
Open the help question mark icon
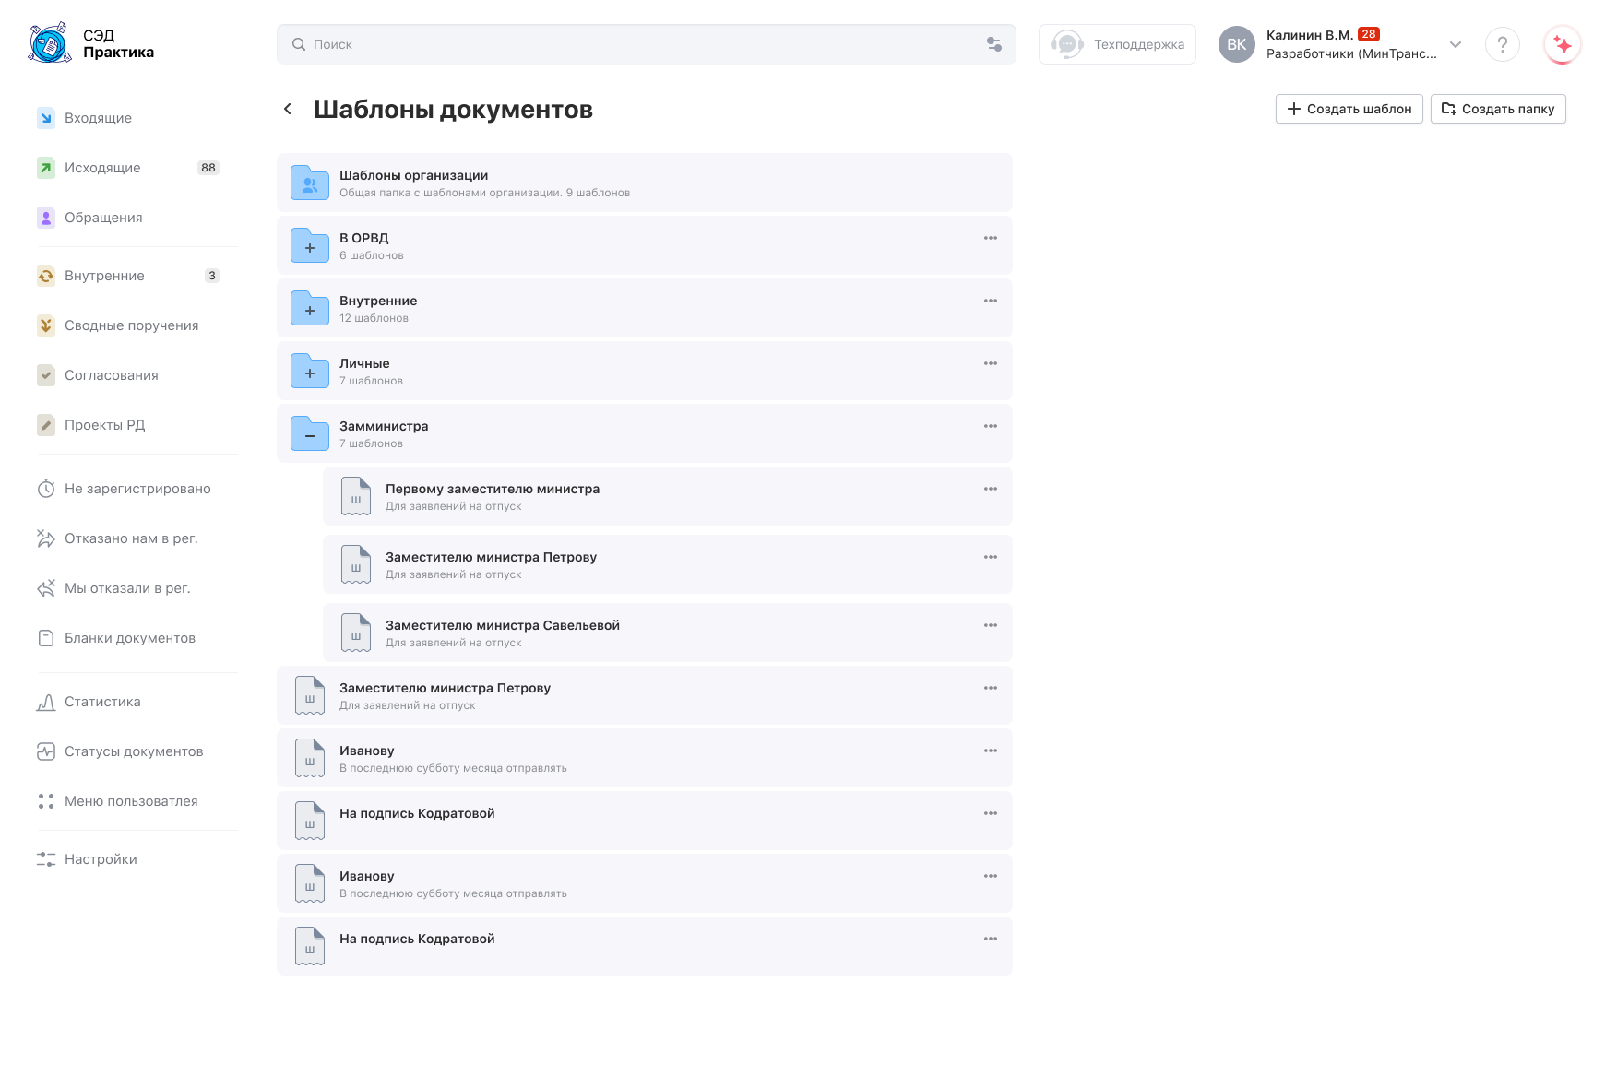click(x=1502, y=44)
